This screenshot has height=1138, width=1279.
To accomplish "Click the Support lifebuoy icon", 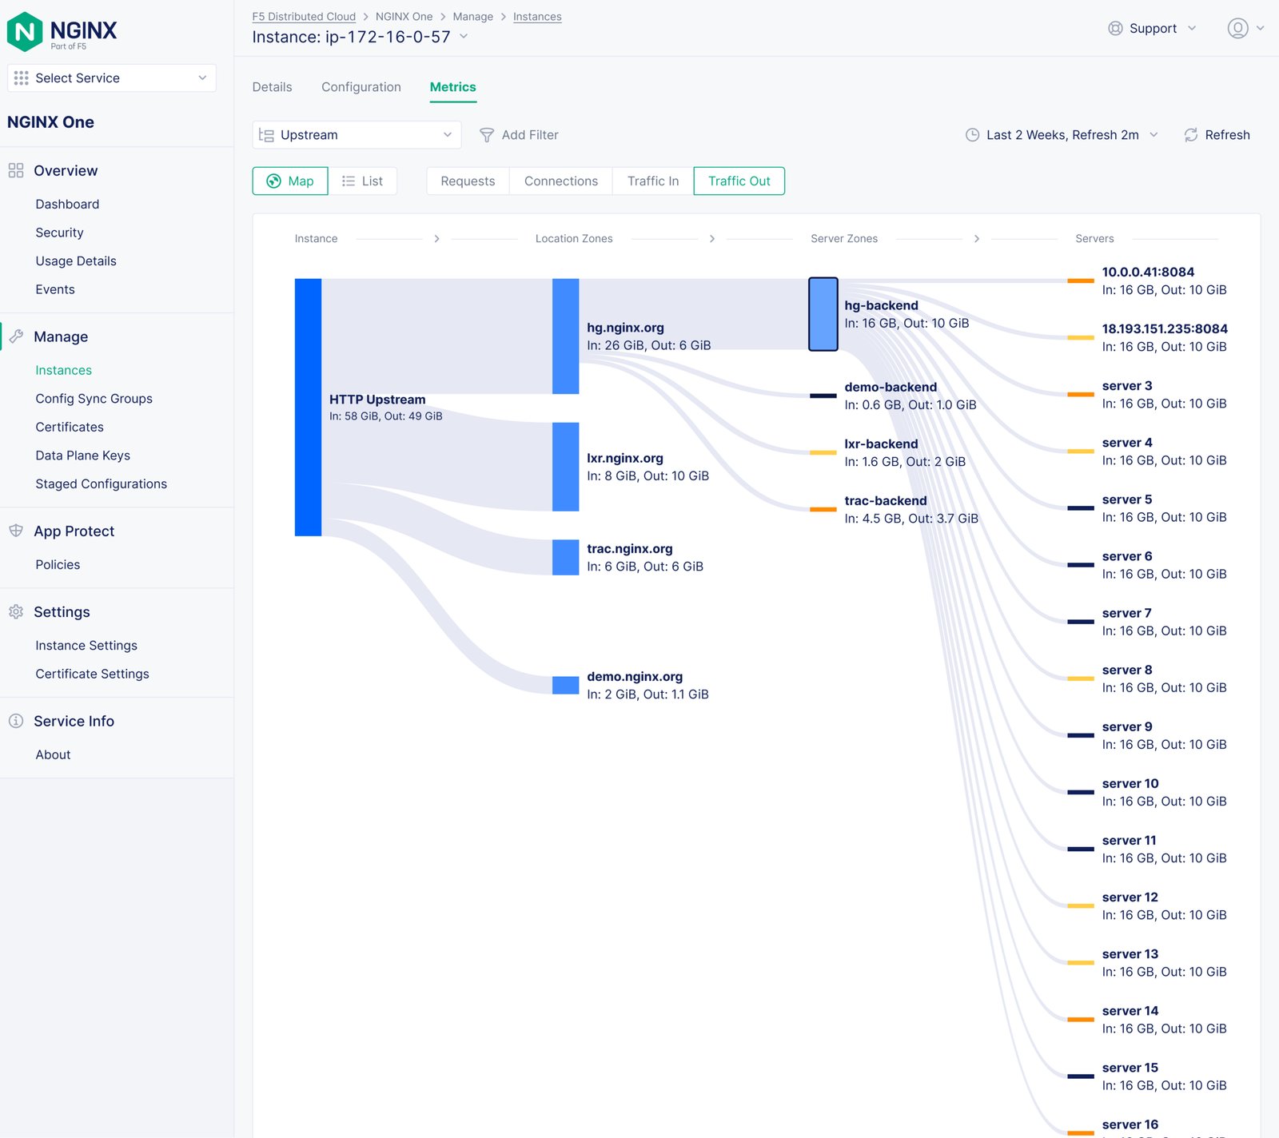I will (x=1115, y=29).
